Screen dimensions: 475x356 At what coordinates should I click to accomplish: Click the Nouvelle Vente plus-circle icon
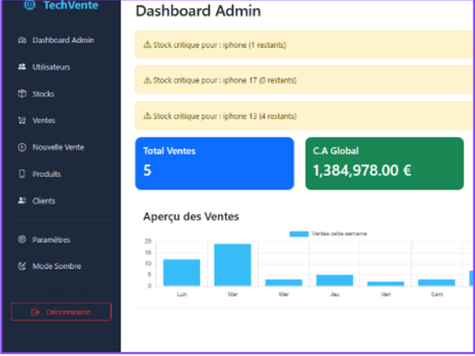[22, 148]
